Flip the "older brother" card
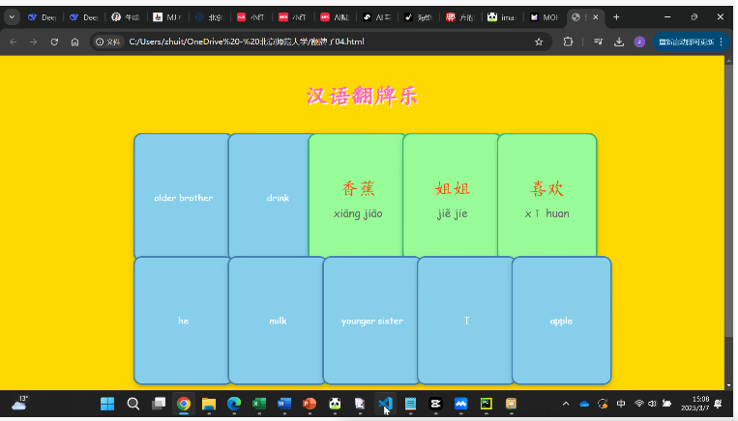Image resolution: width=738 pixels, height=421 pixels. pyautogui.click(x=183, y=198)
